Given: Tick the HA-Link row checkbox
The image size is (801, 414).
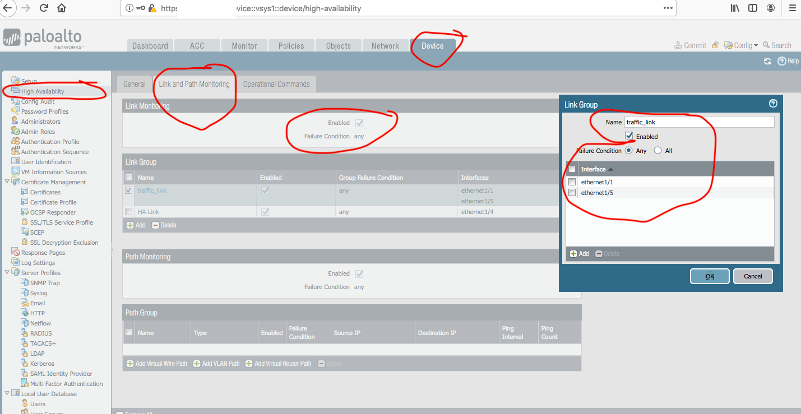Looking at the screenshot, I should [x=129, y=212].
